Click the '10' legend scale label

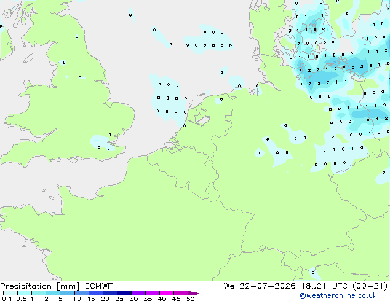point(77,299)
